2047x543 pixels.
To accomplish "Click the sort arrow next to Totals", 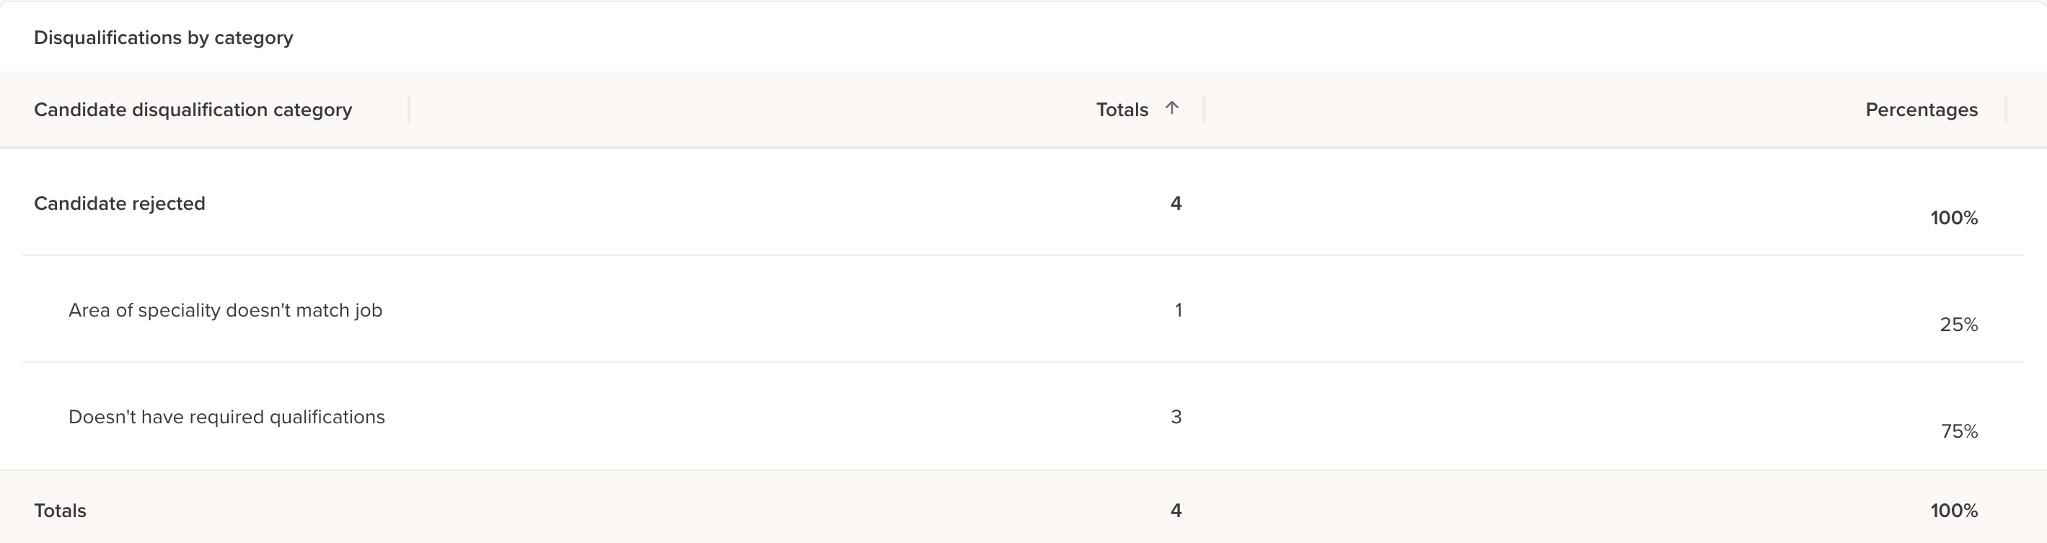I will tap(1171, 108).
